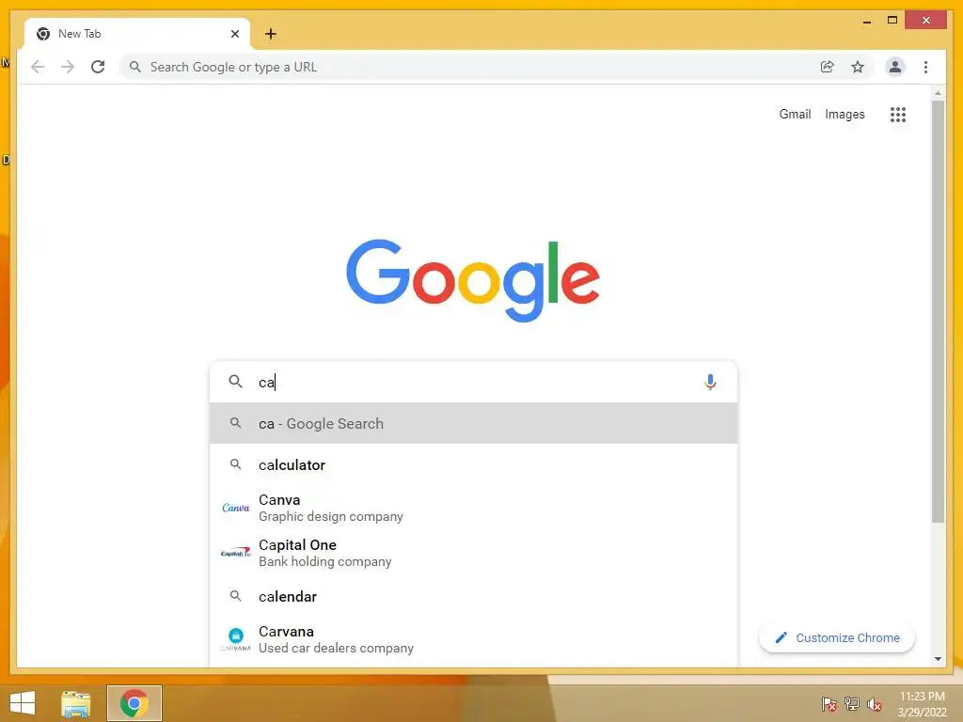Click the Google search text field
This screenshot has width=963, height=722.
pyautogui.click(x=473, y=382)
